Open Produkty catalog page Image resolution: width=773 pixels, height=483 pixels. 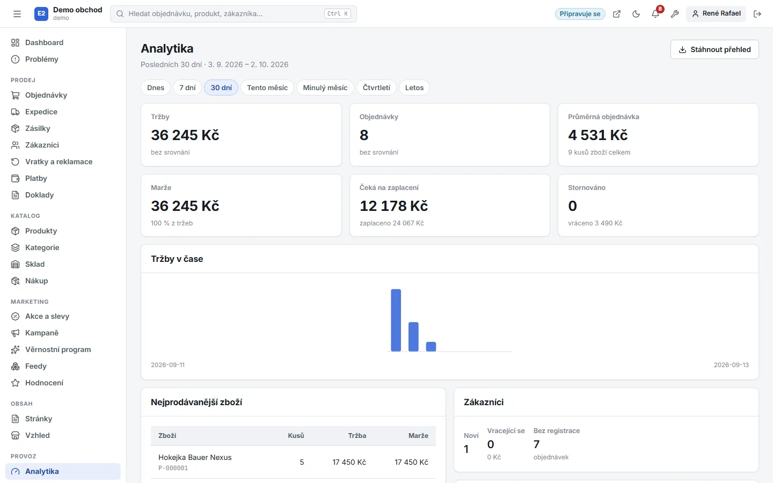pyautogui.click(x=63, y=231)
